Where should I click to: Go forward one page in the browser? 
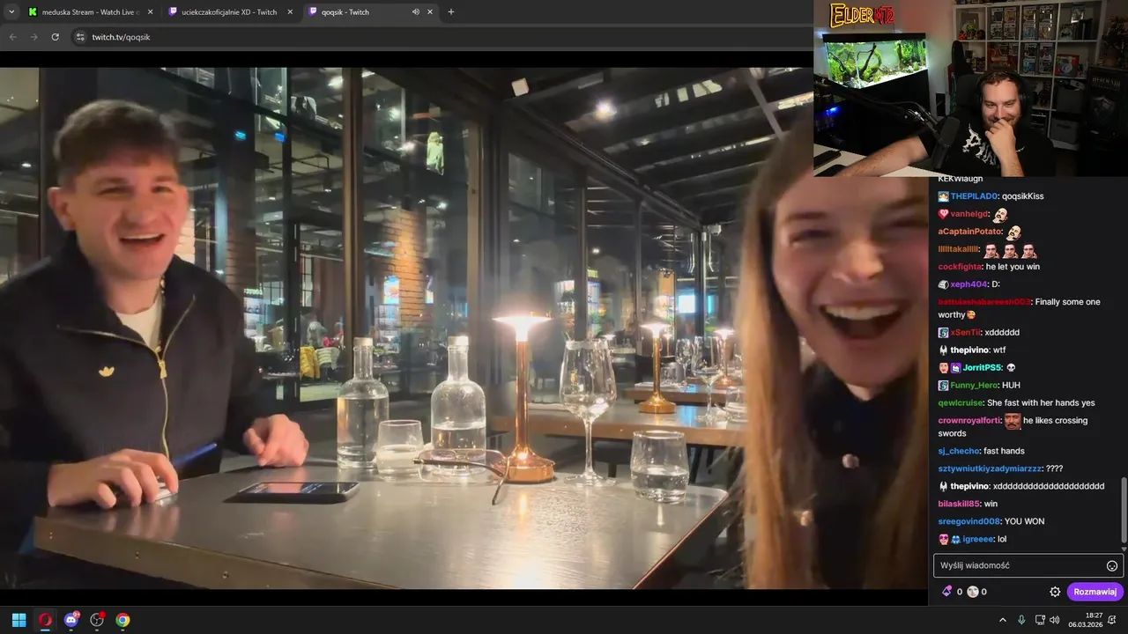[x=33, y=37]
